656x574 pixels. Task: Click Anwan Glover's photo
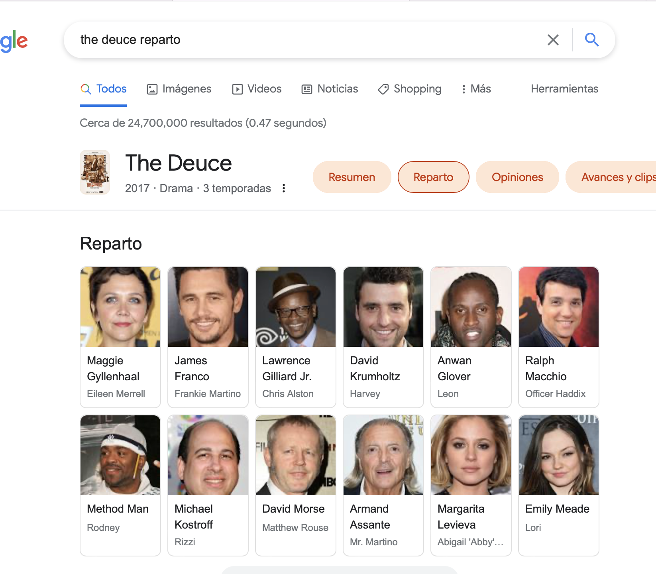pos(471,307)
